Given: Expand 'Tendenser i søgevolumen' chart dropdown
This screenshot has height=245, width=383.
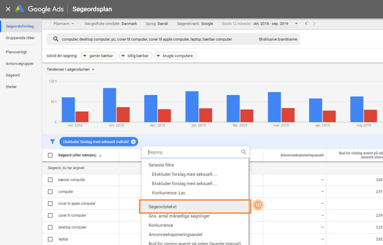Looking at the screenshot, I should (71, 69).
